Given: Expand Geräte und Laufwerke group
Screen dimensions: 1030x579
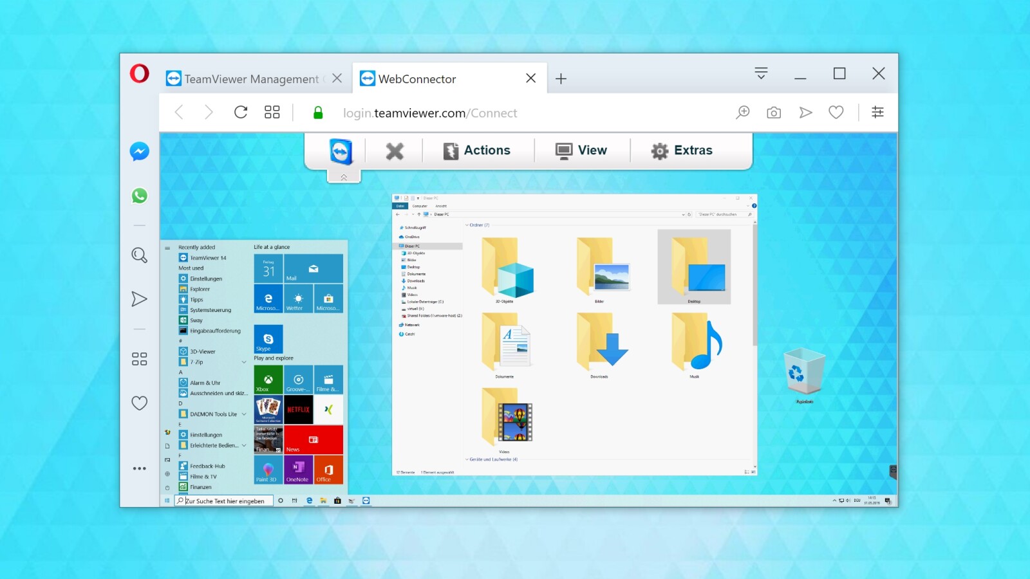Looking at the screenshot, I should pyautogui.click(x=467, y=459).
